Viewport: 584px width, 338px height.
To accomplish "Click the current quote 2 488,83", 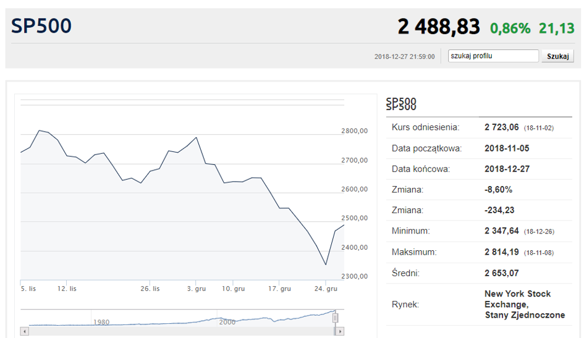I will click(x=439, y=27).
